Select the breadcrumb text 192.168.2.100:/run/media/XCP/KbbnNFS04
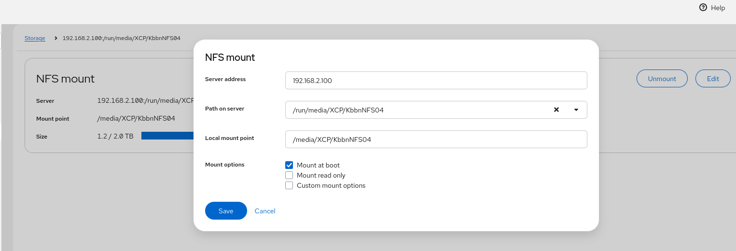This screenshot has width=736, height=251. pyautogui.click(x=122, y=38)
